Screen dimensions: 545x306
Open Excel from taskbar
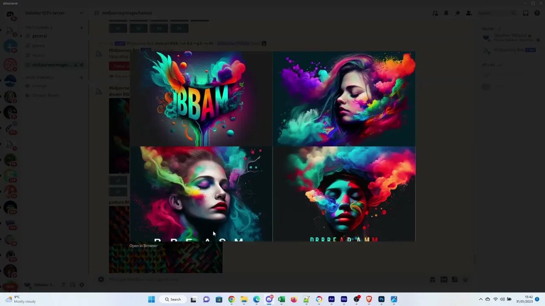[x=281, y=299]
